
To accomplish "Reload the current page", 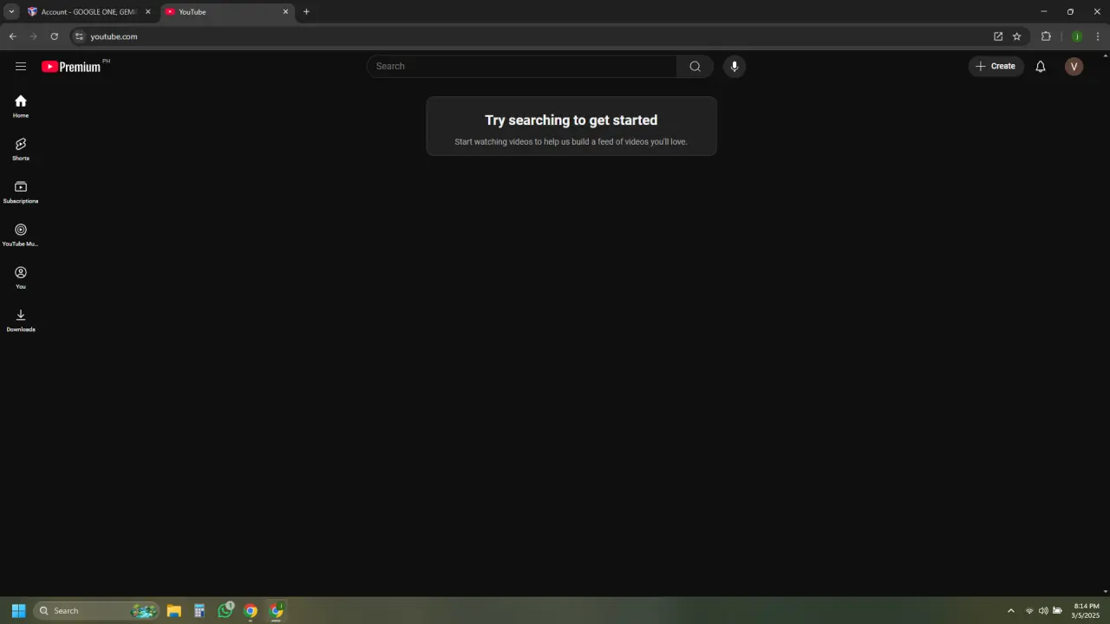I will click(54, 36).
